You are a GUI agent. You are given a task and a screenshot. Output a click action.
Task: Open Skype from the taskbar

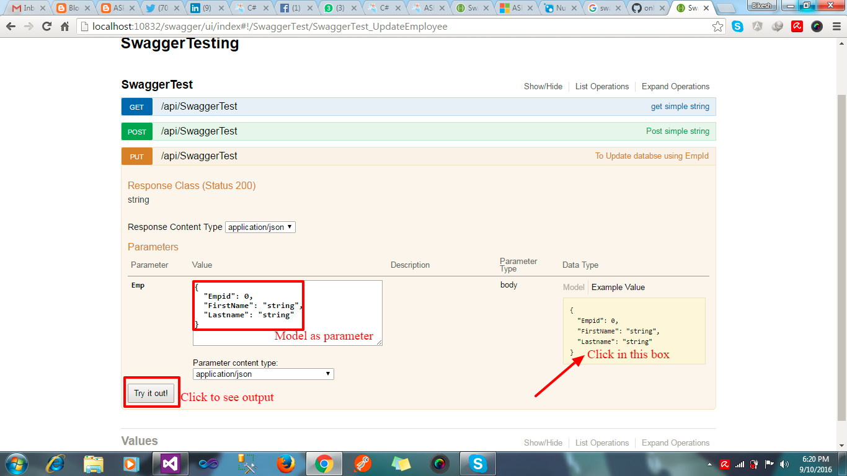click(x=477, y=464)
